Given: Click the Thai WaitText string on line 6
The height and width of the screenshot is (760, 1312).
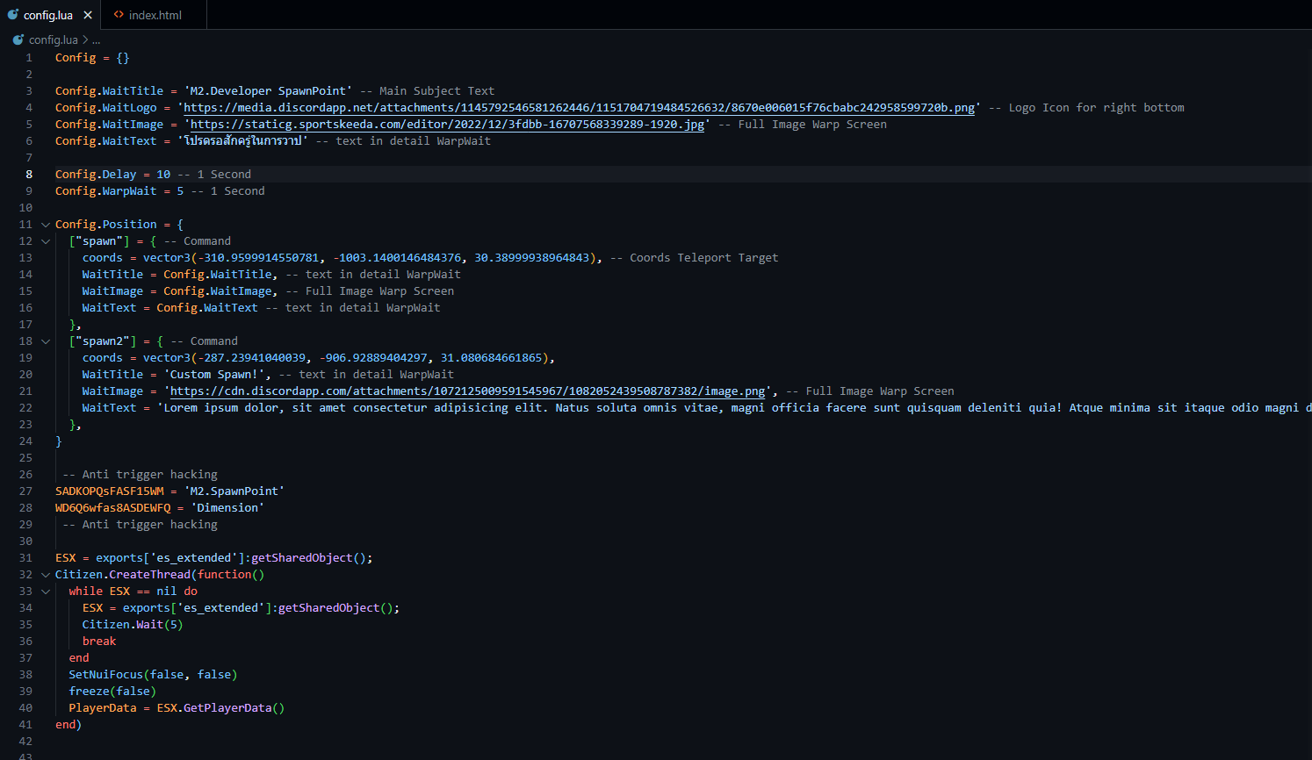Looking at the screenshot, I should (x=242, y=141).
